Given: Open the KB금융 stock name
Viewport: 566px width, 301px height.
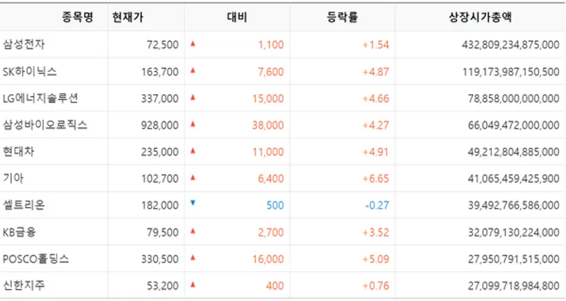Looking at the screenshot, I should tap(19, 232).
